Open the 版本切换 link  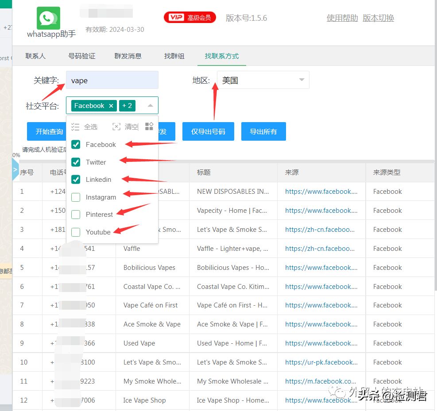[x=378, y=18]
